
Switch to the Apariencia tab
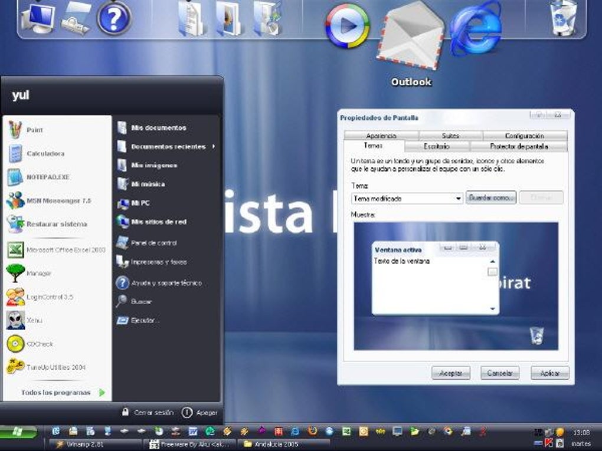tap(381, 136)
